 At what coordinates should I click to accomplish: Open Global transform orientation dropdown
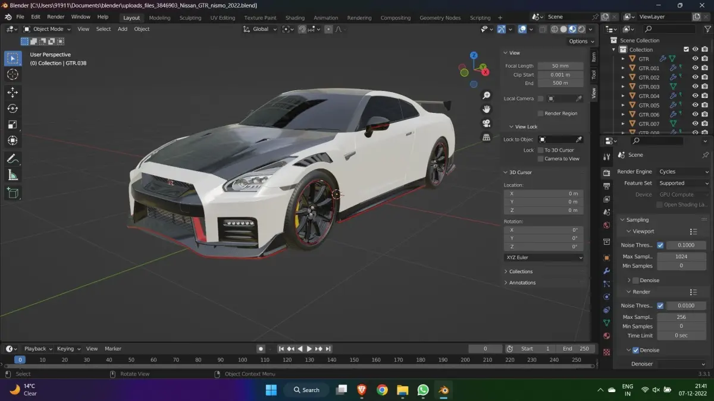[x=261, y=29]
